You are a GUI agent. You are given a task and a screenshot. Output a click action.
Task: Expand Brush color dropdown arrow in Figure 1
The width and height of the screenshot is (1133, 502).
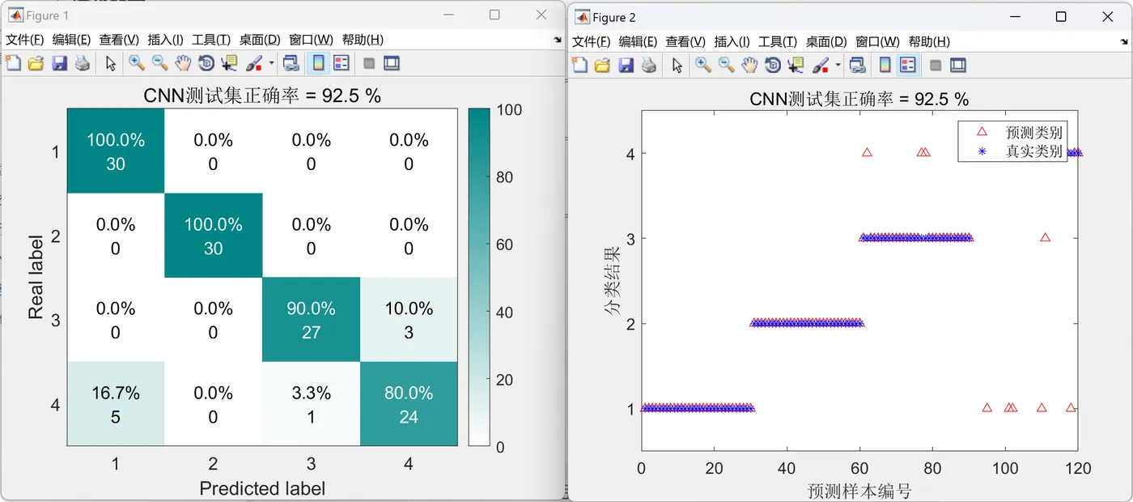[271, 63]
